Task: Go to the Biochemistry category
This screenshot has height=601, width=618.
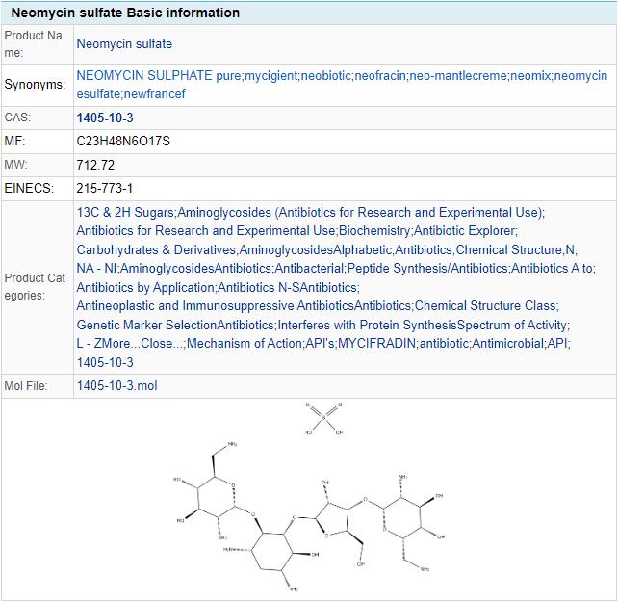Action: pyautogui.click(x=374, y=230)
